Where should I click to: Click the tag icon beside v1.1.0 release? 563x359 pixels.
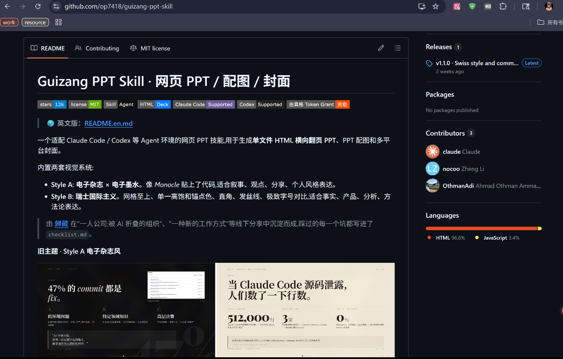click(x=429, y=64)
